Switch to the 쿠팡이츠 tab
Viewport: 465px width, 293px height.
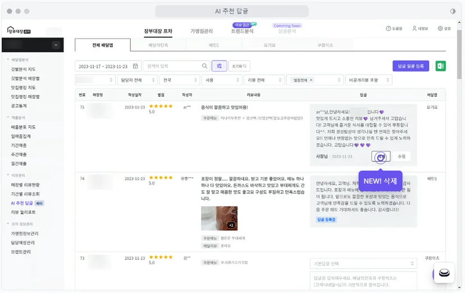pyautogui.click(x=325, y=45)
